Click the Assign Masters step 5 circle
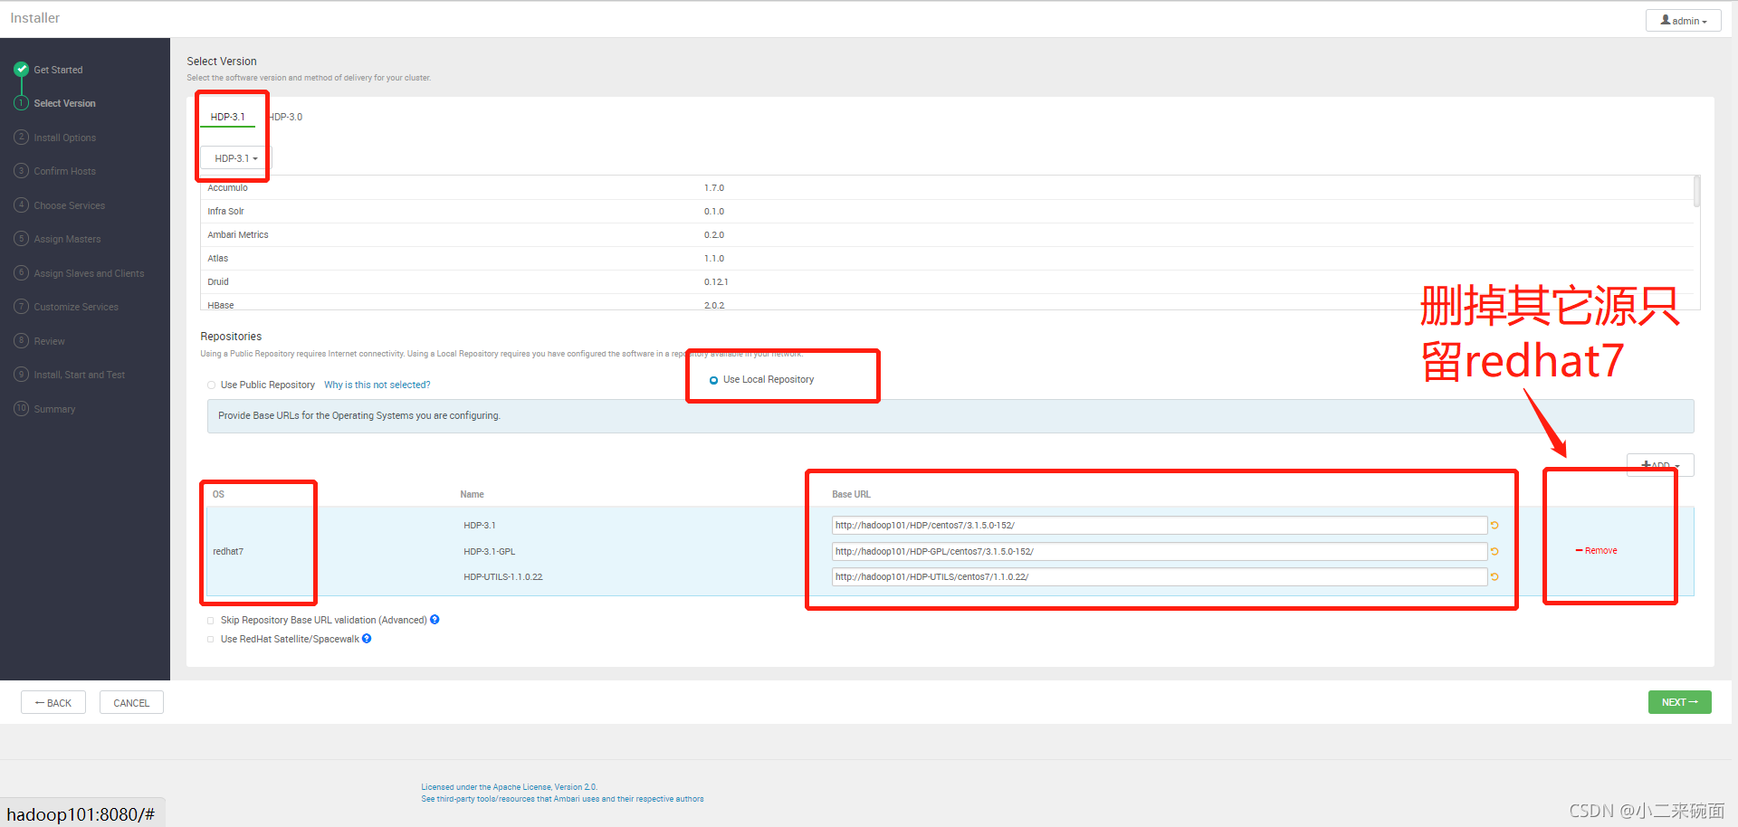Image resolution: width=1738 pixels, height=827 pixels. pyautogui.click(x=21, y=239)
